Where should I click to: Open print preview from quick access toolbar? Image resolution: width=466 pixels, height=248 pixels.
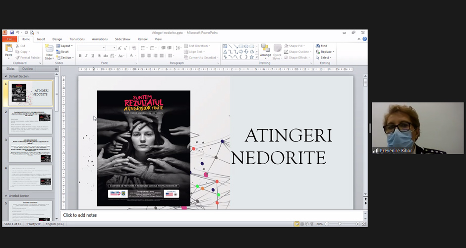(x=32, y=32)
